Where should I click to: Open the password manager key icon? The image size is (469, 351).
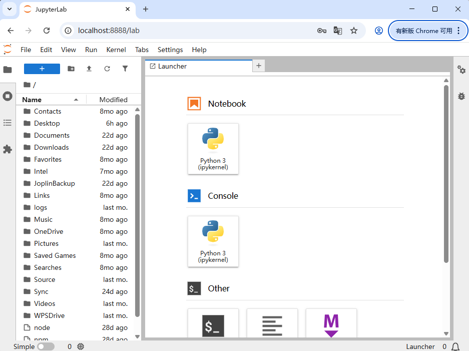pos(321,31)
